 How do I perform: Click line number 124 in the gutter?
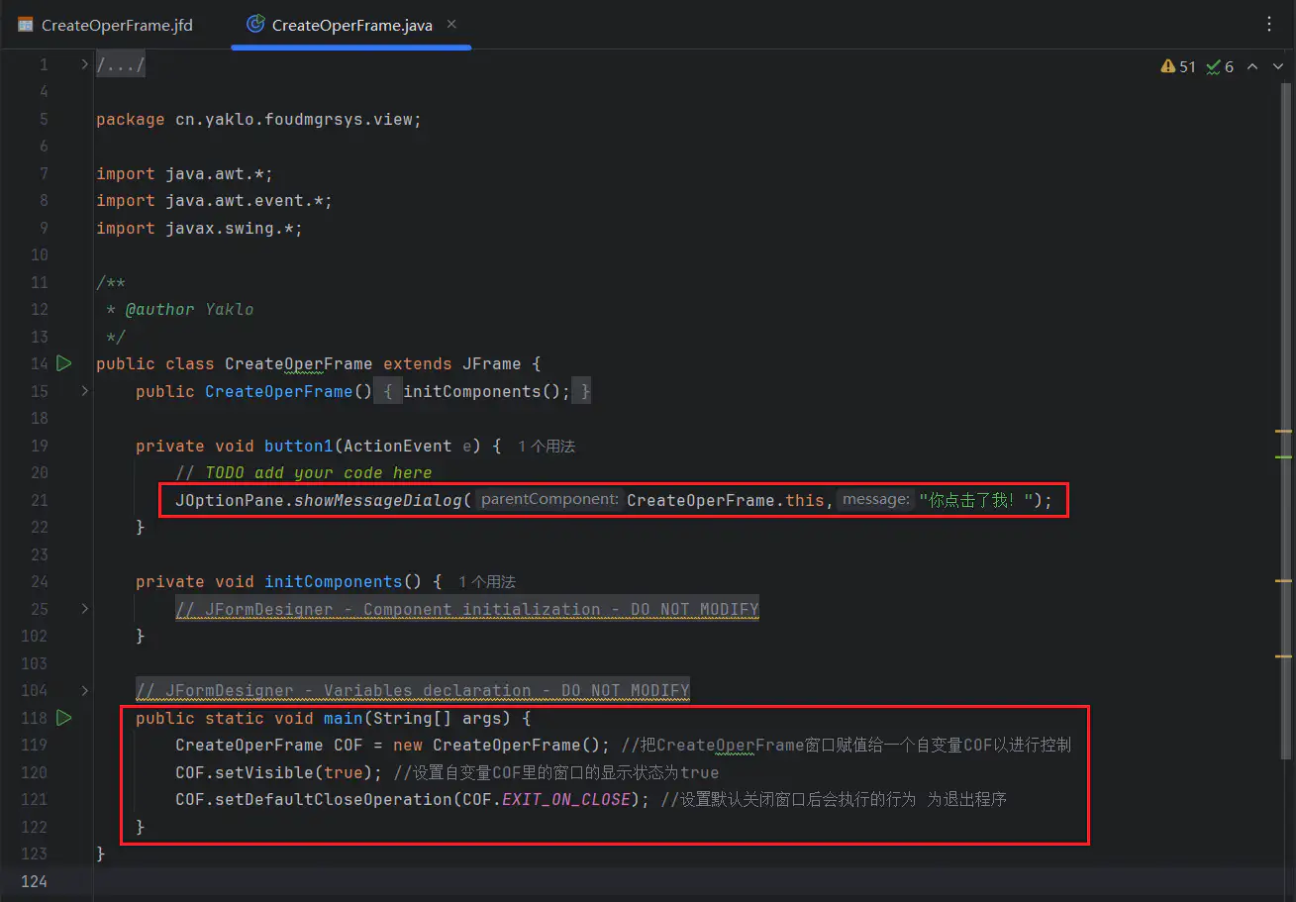pos(34,880)
